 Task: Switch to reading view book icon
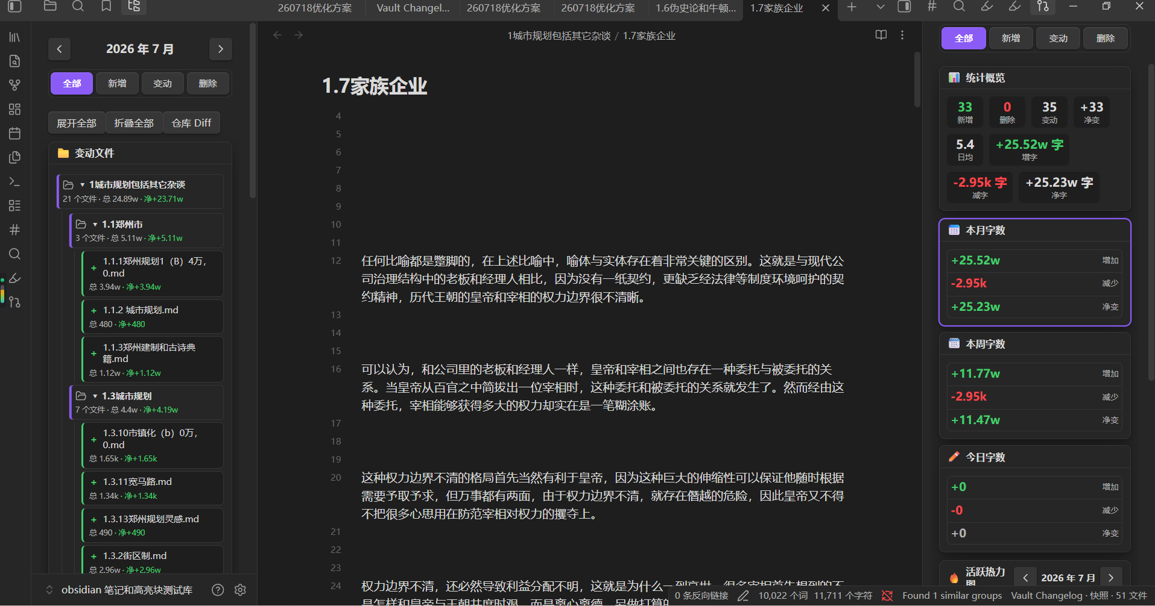[881, 35]
